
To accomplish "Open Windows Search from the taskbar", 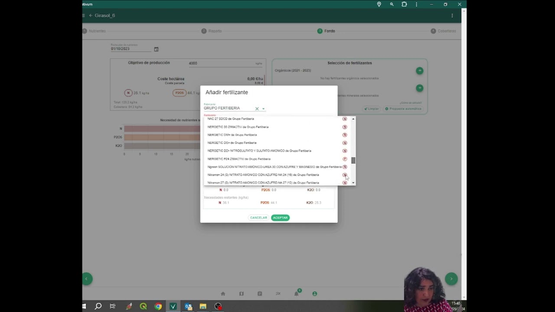I will (x=98, y=306).
